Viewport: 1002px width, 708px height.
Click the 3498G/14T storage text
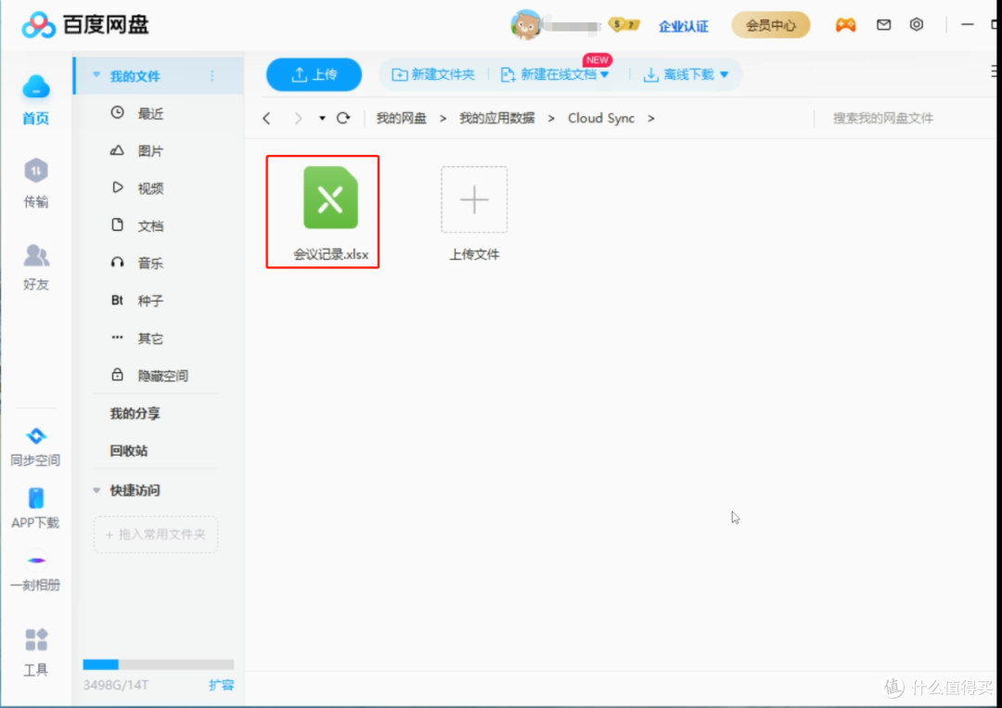[x=116, y=685]
